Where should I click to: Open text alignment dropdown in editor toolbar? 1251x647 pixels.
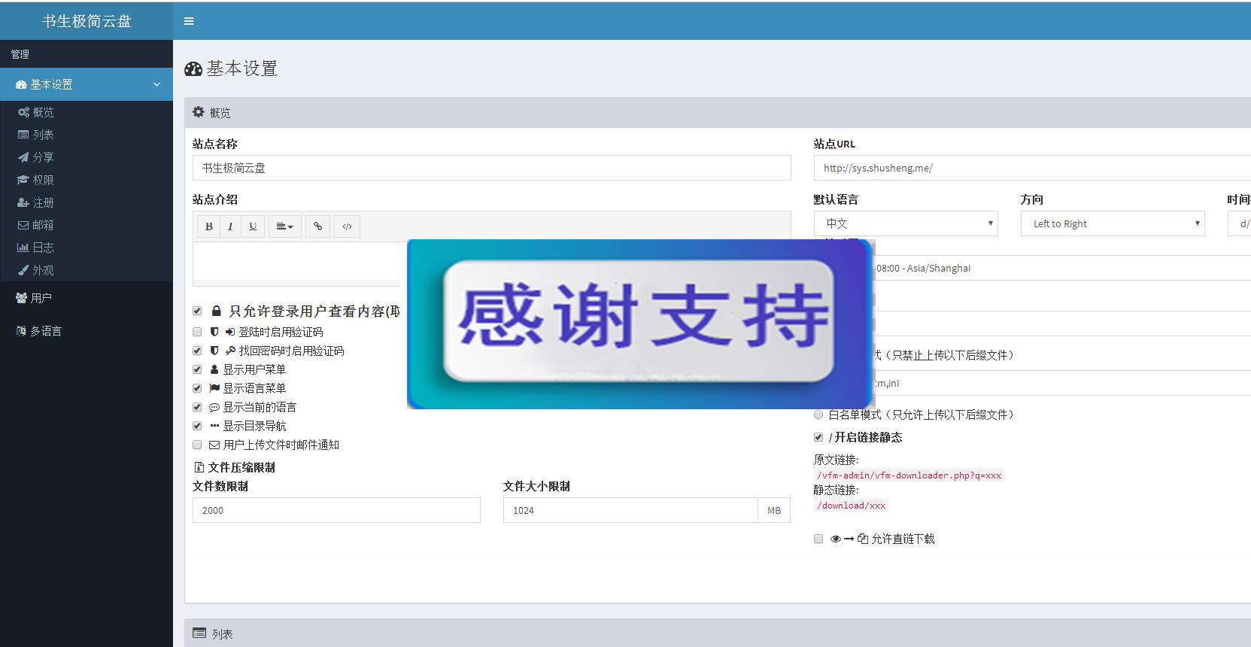[x=284, y=226]
